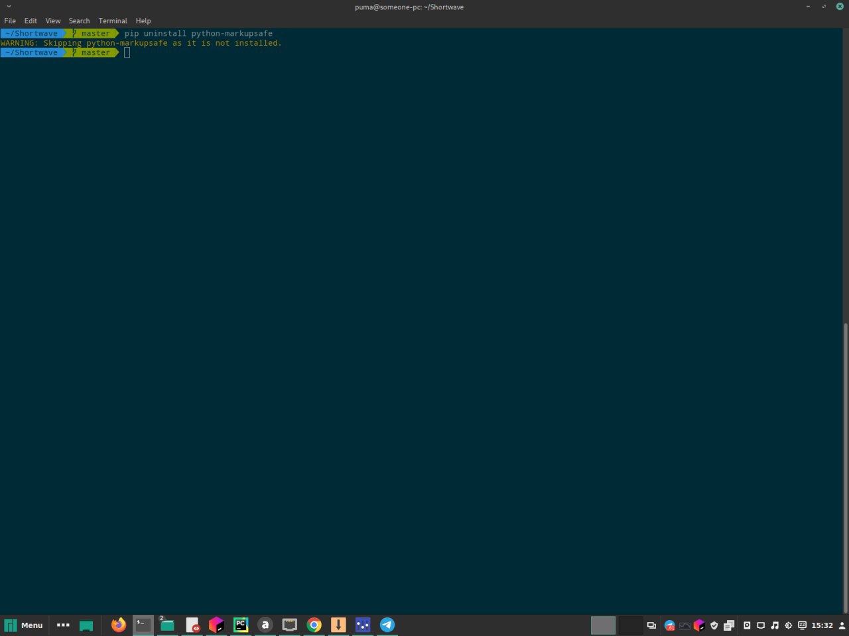The width and height of the screenshot is (849, 636).
Task: Open PyCharm from the taskbar
Action: (241, 625)
